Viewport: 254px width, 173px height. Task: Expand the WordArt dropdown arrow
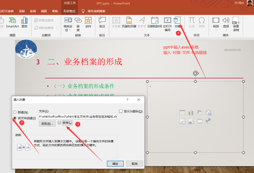point(142,30)
